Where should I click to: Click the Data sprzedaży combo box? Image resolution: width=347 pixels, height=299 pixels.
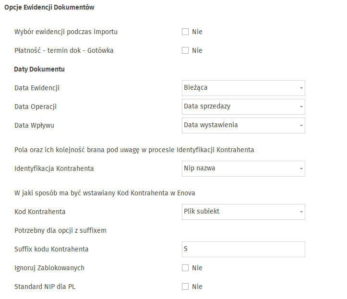pos(243,107)
